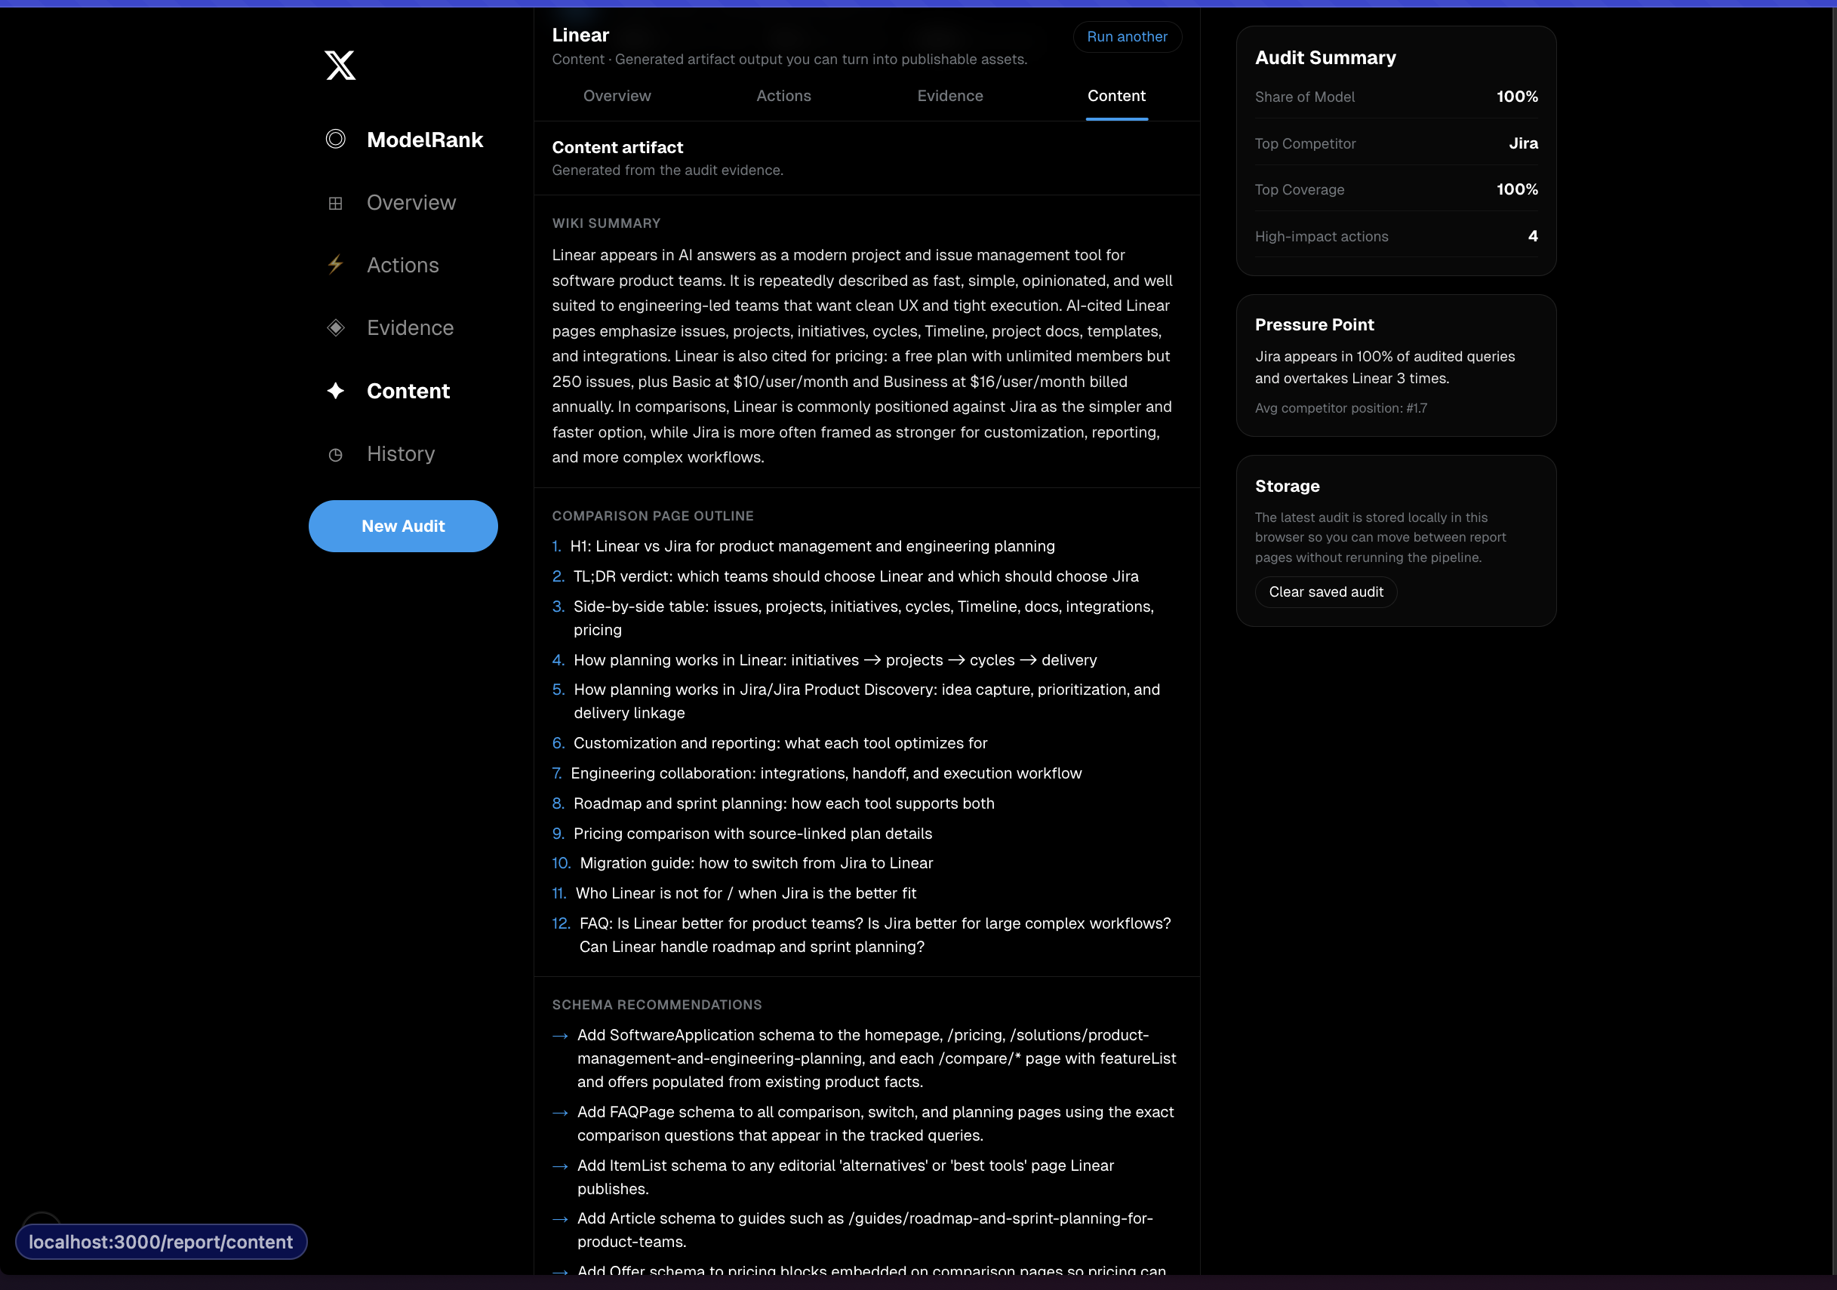The height and width of the screenshot is (1290, 1837).
Task: Click the History clock icon
Action: [335, 454]
